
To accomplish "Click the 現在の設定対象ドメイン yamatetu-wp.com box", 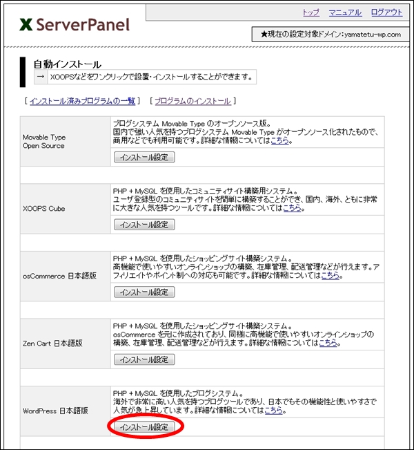I will coord(331,35).
